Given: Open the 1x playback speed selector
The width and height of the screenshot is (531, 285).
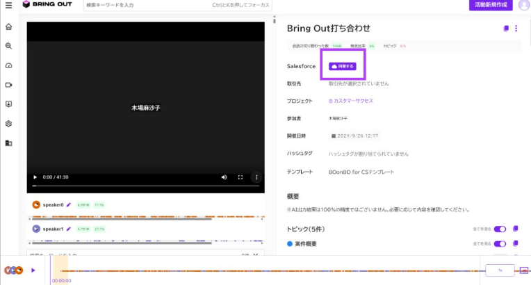Looking at the screenshot, I should [x=500, y=270].
